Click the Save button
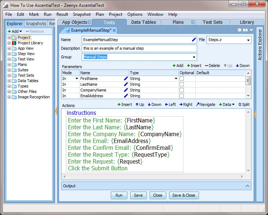The height and width of the screenshot is (215, 268). click(x=138, y=195)
